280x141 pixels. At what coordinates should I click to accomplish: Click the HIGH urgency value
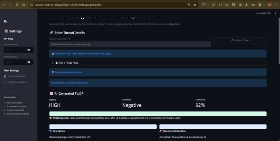coord(55,105)
